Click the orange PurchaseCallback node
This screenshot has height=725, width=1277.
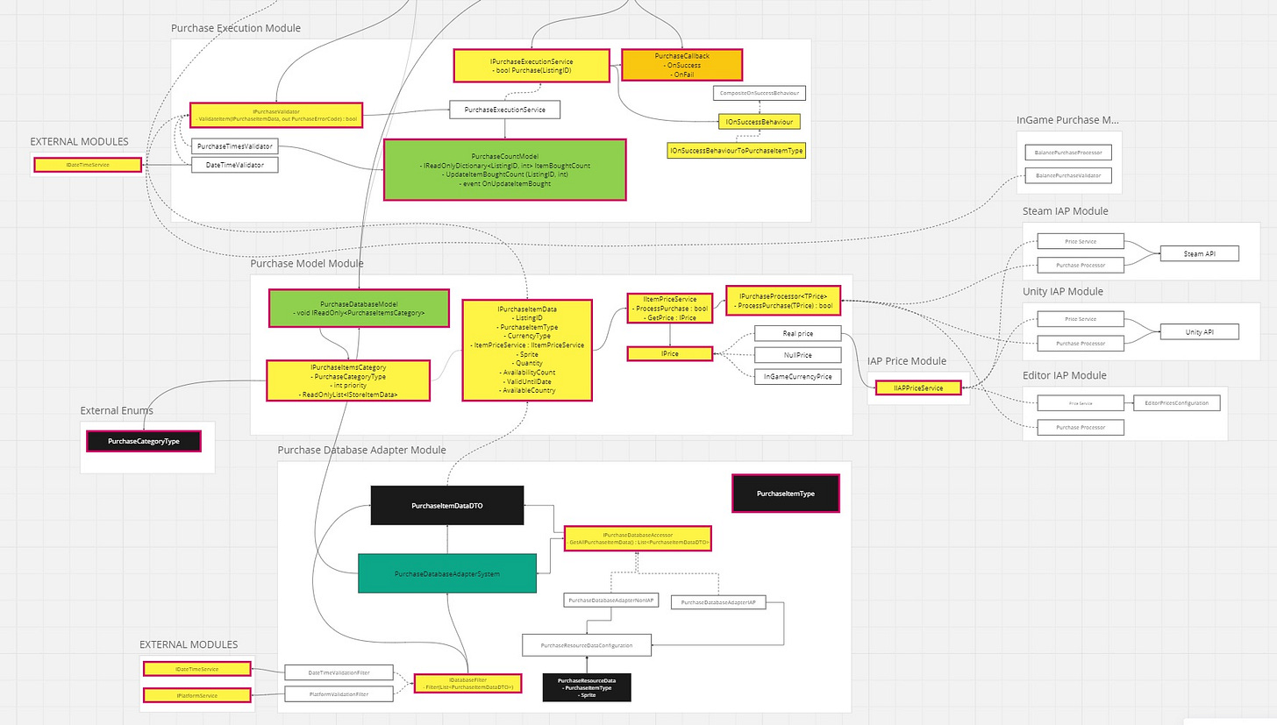681,65
